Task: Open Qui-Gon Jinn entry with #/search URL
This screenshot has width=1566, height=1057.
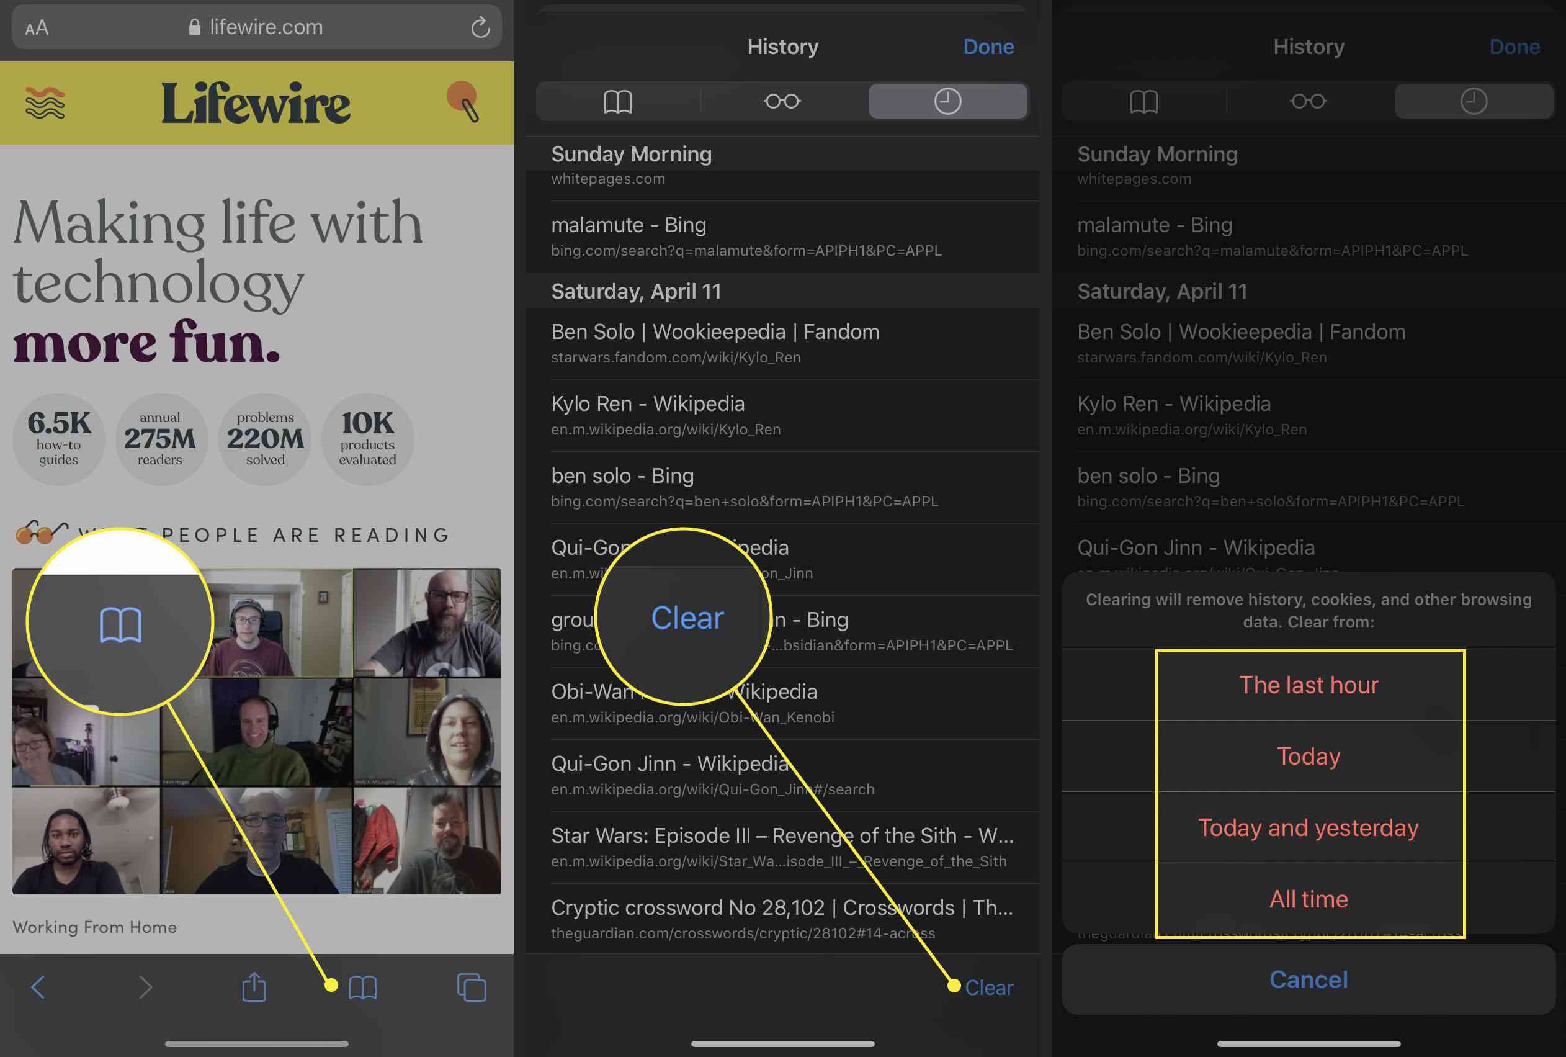Action: pyautogui.click(x=782, y=776)
